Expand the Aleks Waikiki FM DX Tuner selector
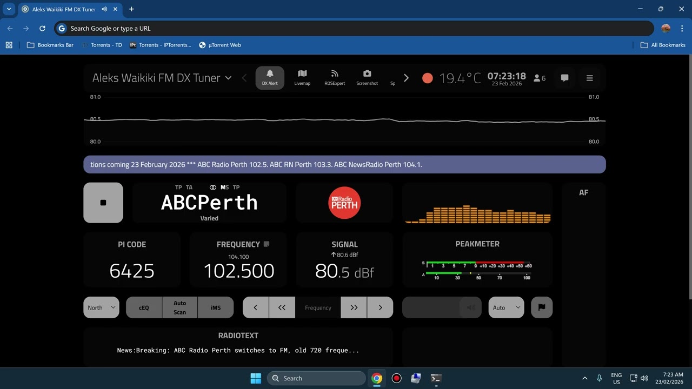 point(162,78)
